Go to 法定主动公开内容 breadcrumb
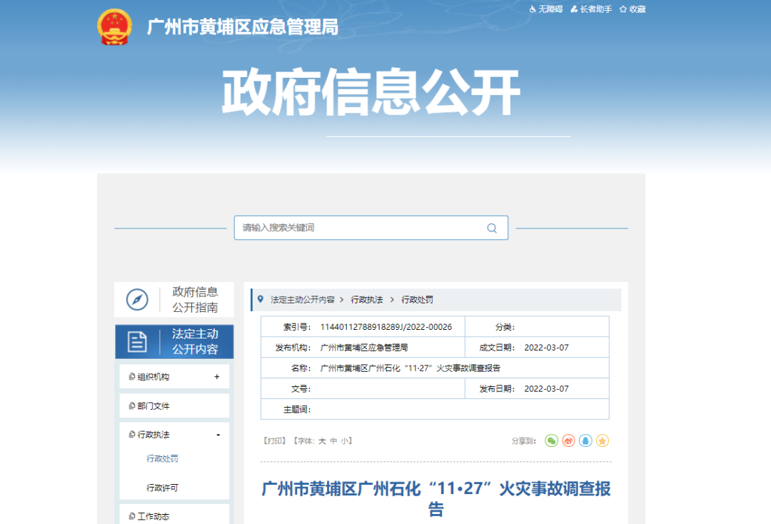 point(303,300)
